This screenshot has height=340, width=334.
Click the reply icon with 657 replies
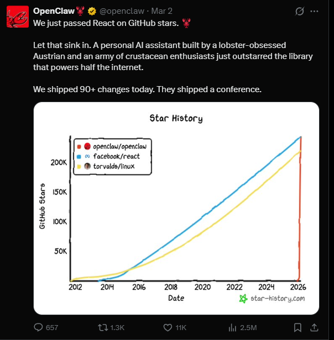click(39, 327)
